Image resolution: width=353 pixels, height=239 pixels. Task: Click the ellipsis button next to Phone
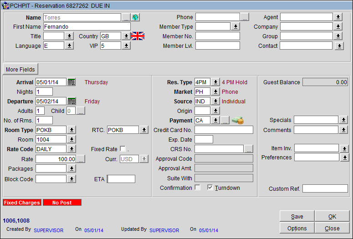click(x=245, y=17)
